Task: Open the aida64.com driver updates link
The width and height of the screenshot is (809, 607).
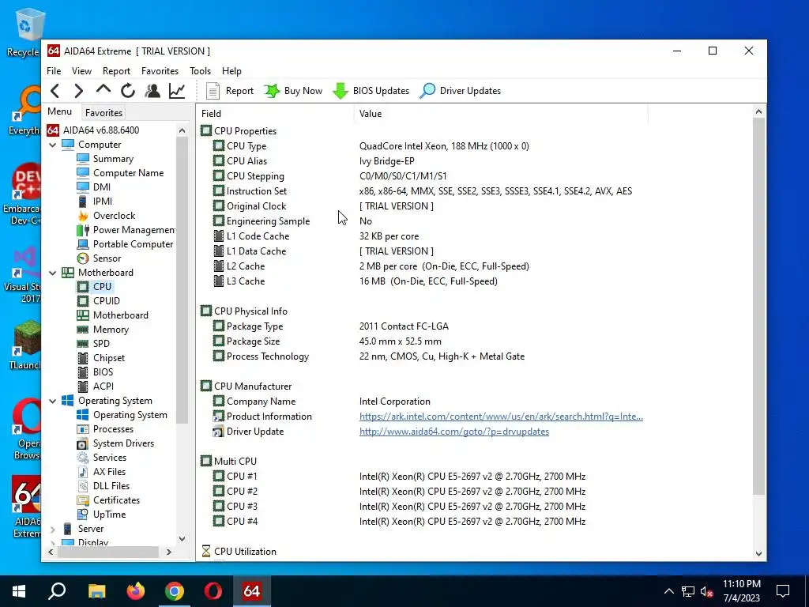Action: pos(454,432)
